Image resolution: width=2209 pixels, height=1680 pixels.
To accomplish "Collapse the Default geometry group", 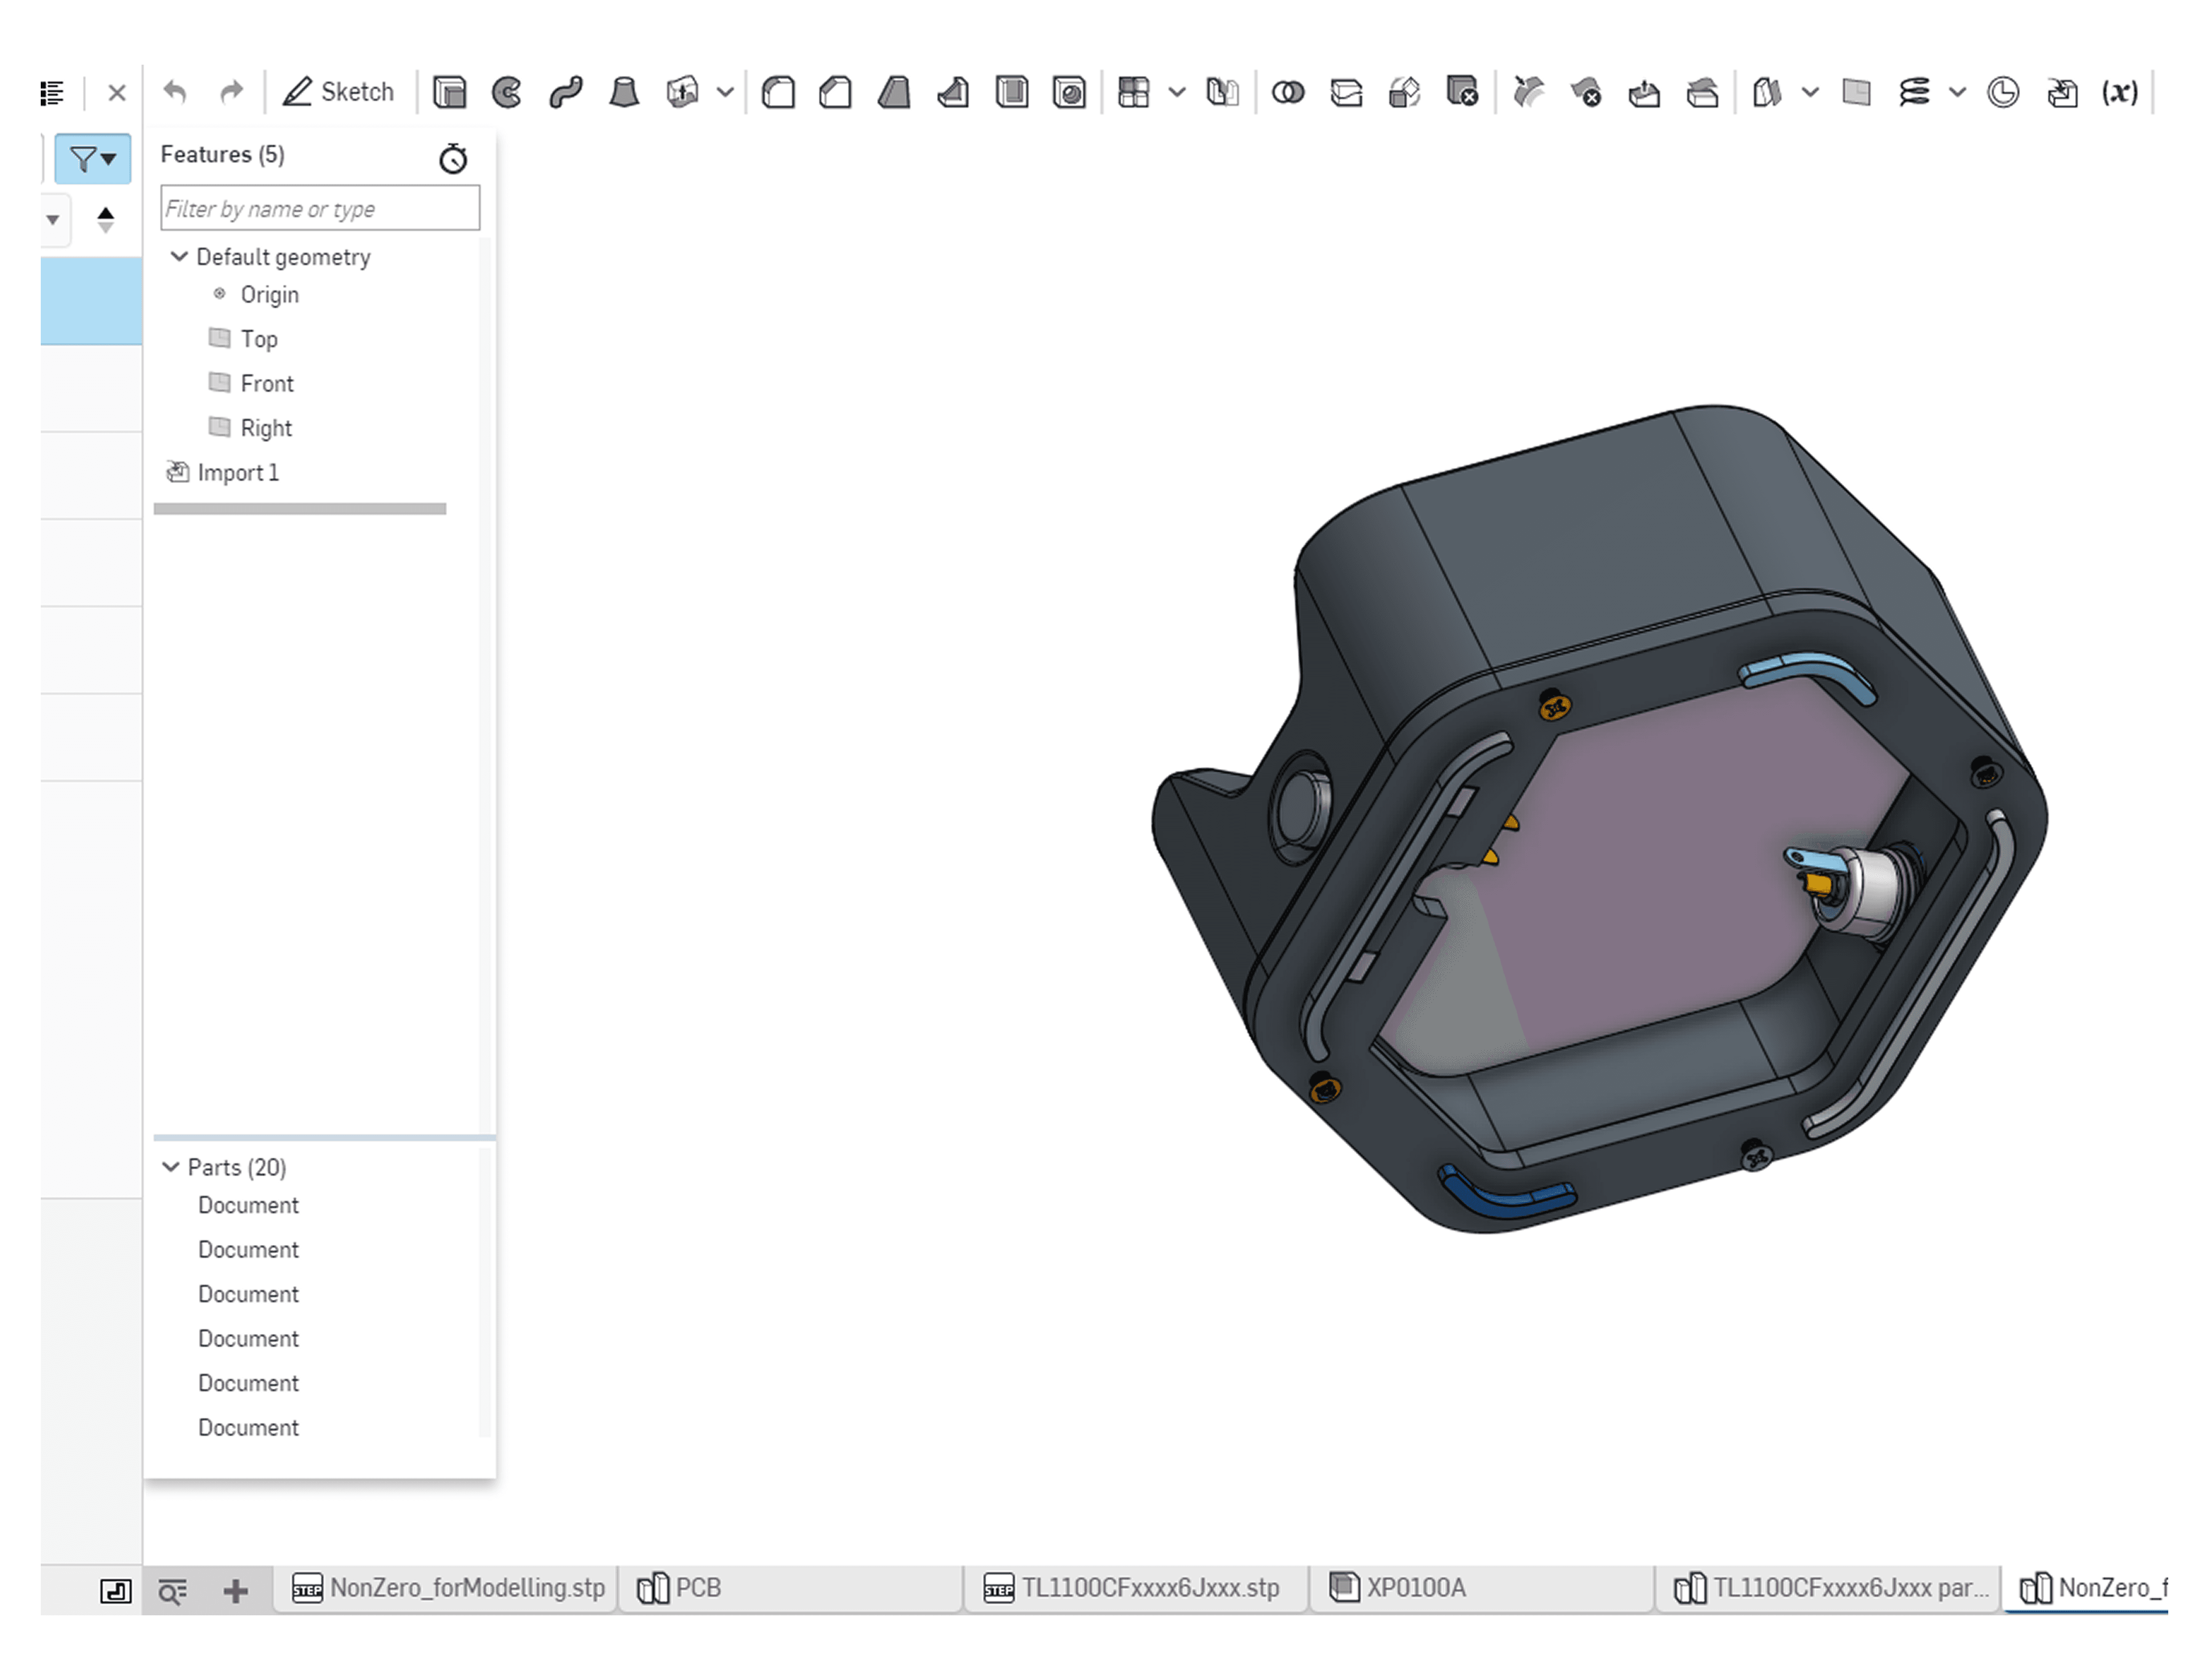I will click(179, 256).
